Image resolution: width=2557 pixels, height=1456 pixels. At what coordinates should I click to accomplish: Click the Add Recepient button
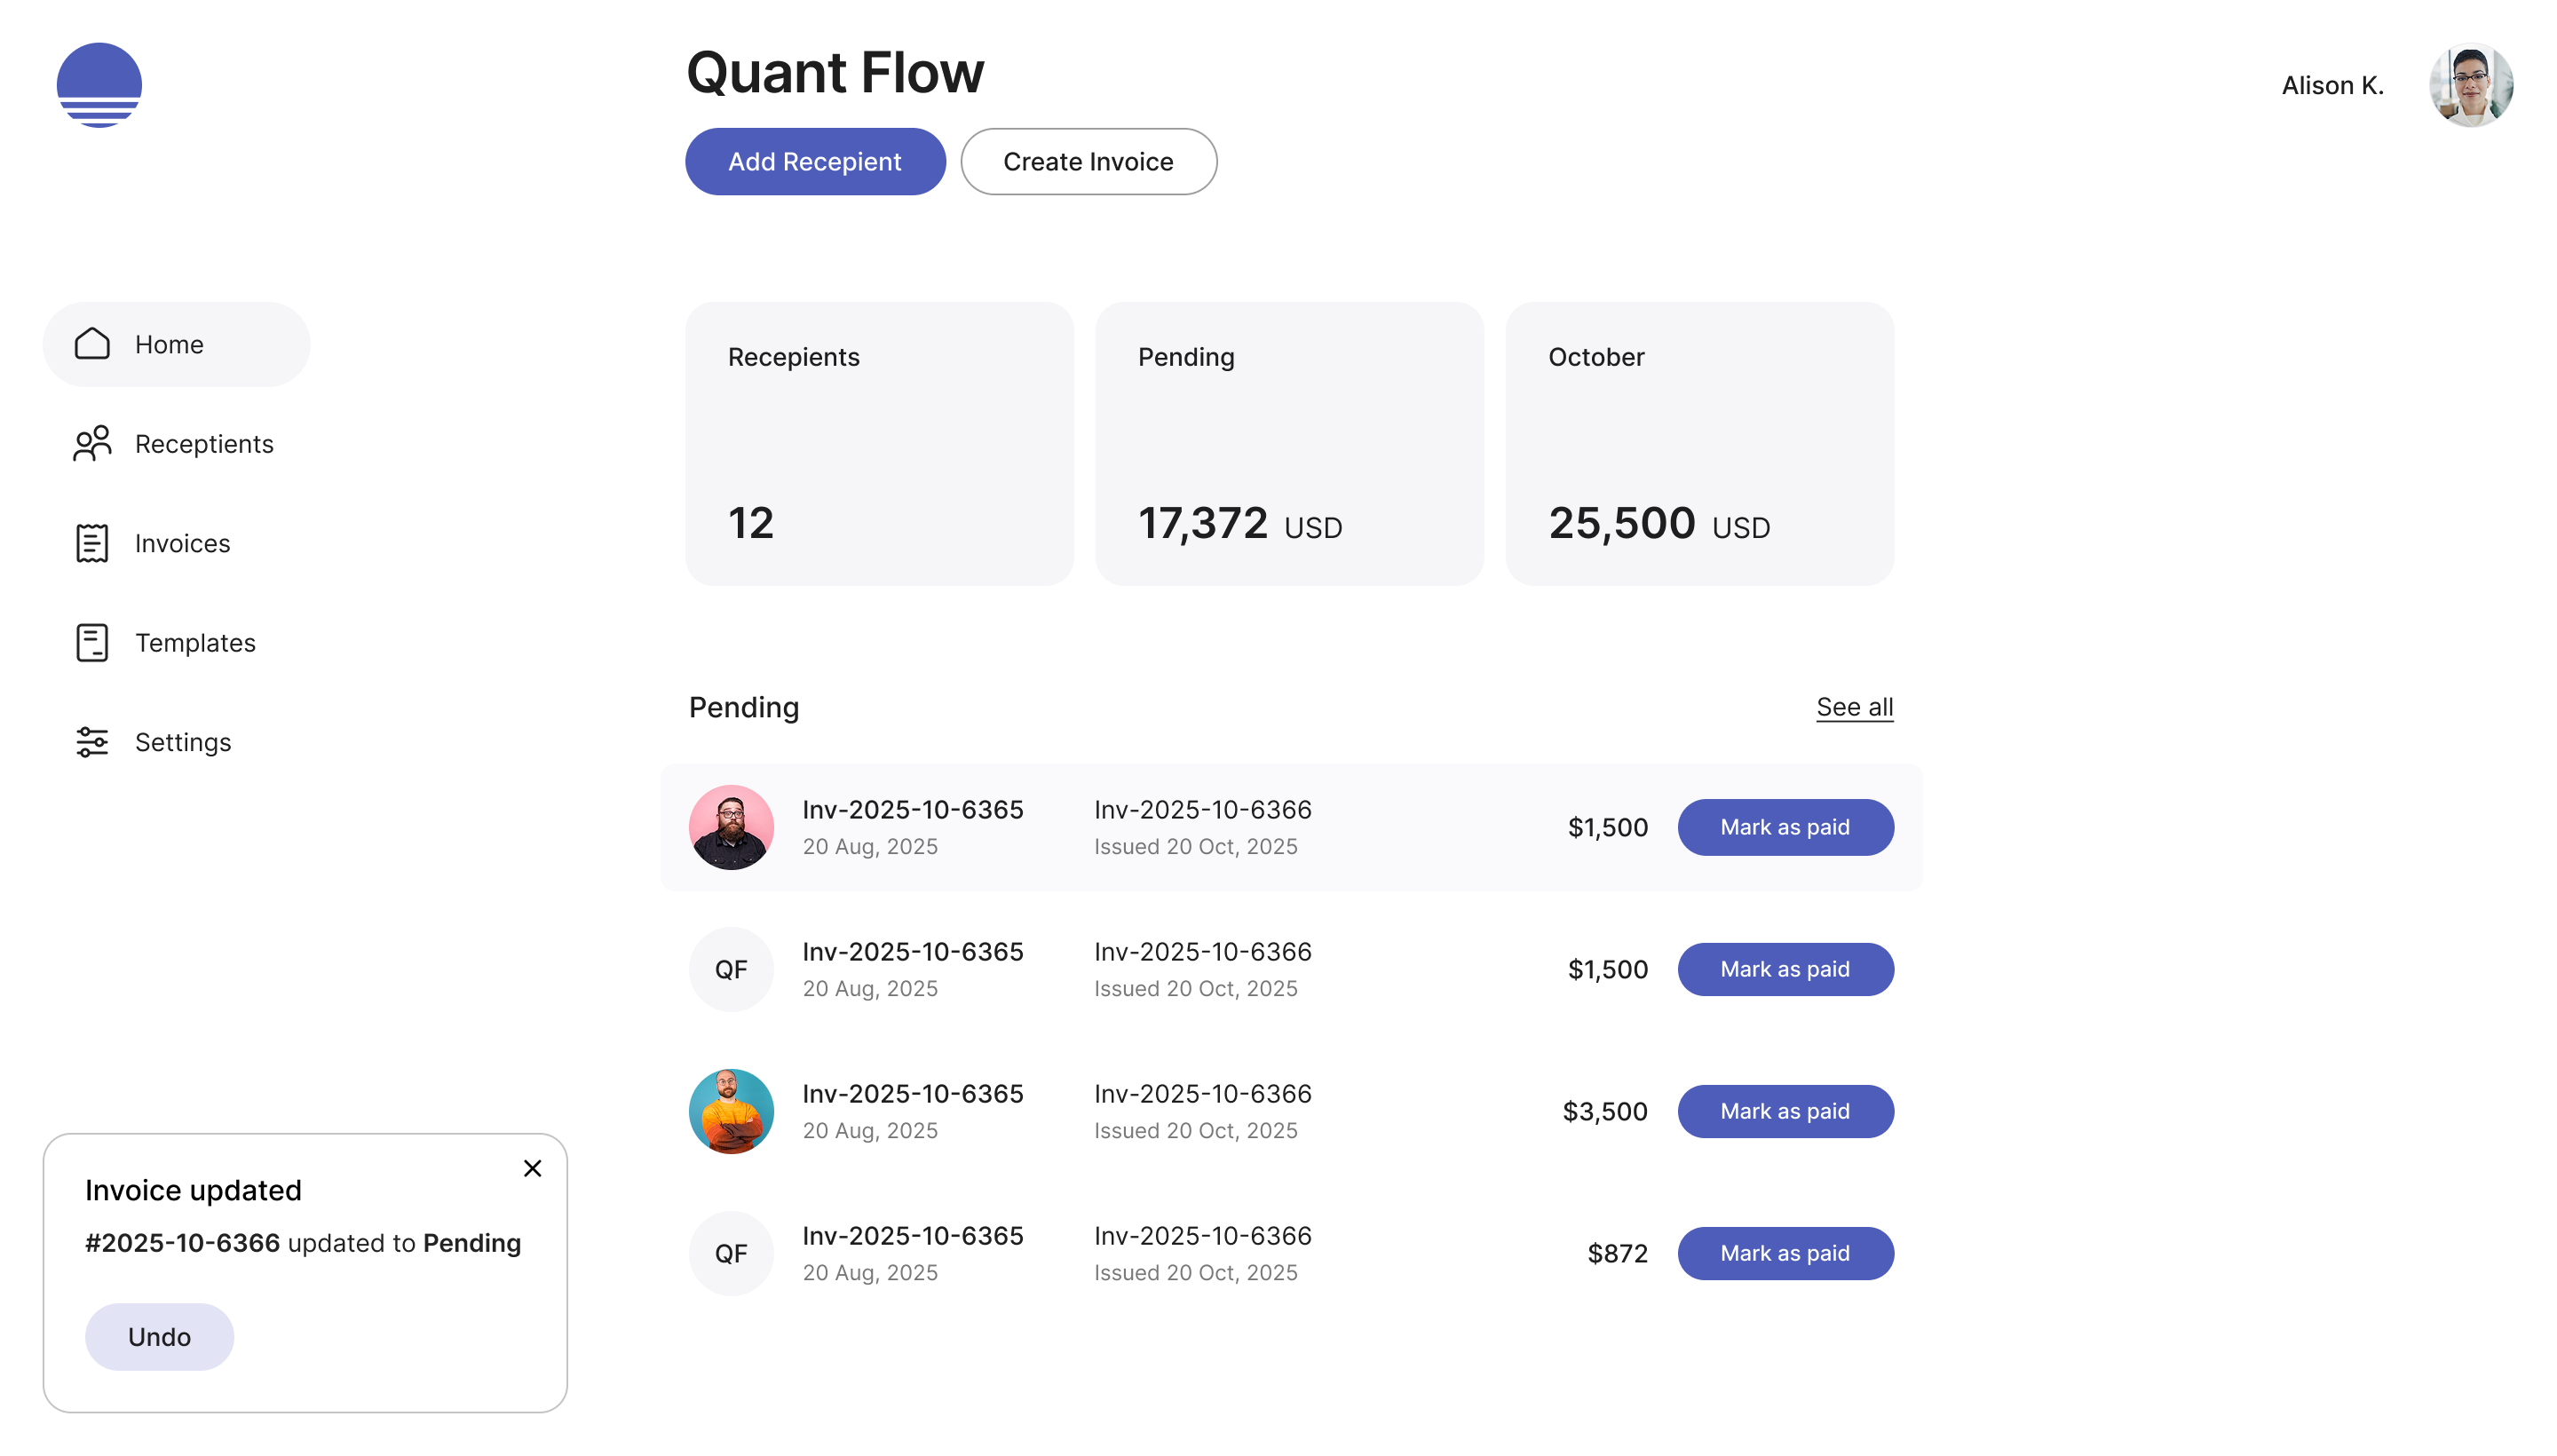(814, 161)
